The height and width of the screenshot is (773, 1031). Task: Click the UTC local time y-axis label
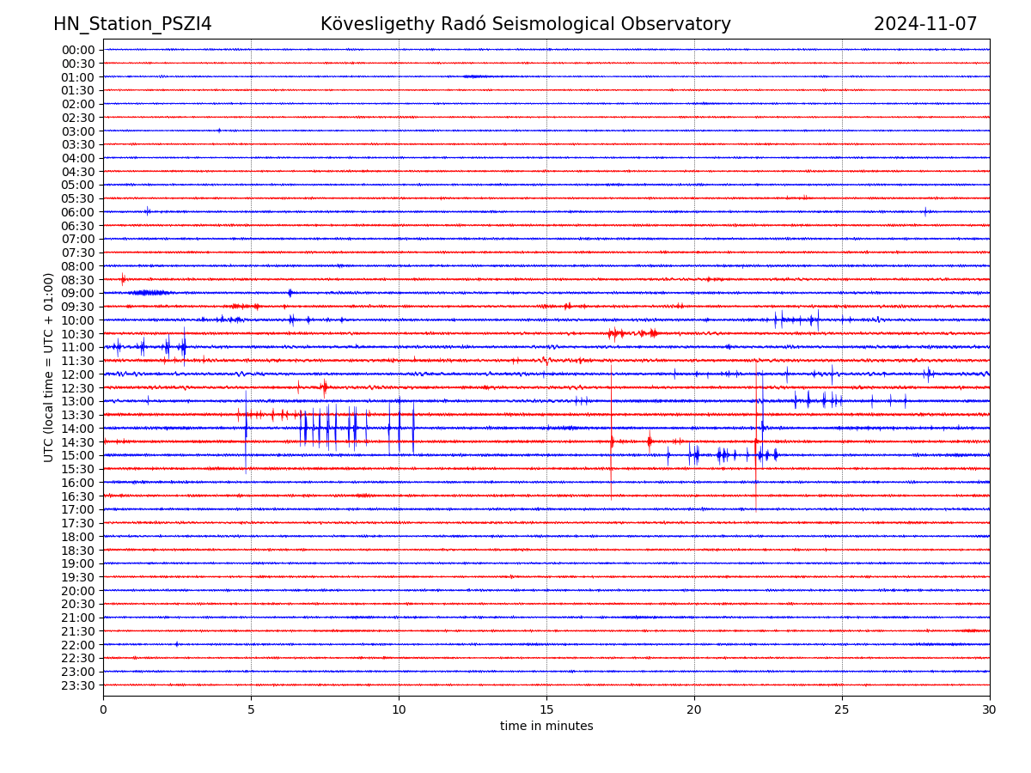point(49,367)
